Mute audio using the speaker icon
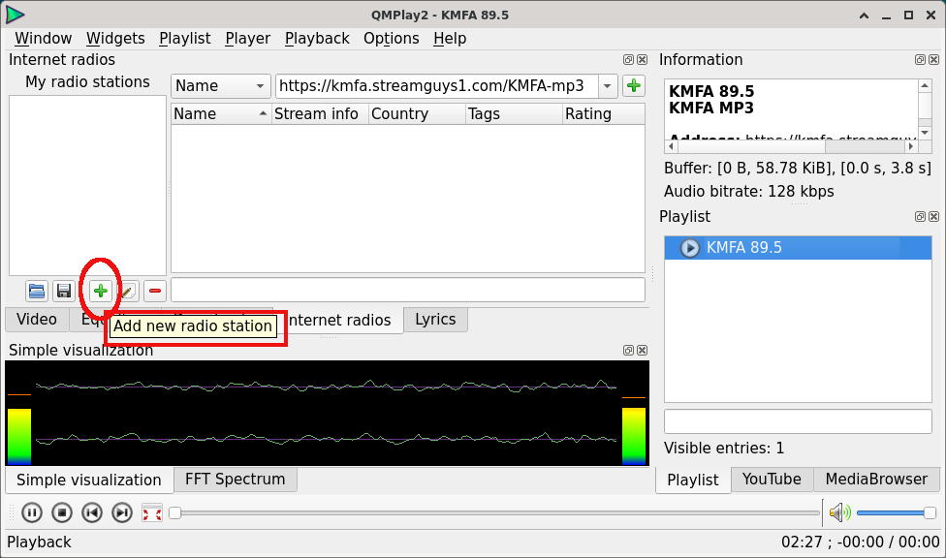Screen dimensions: 946x558 (x=839, y=513)
